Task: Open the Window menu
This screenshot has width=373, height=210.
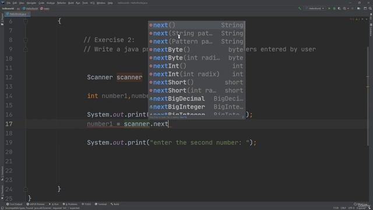Action: [x=101, y=3]
